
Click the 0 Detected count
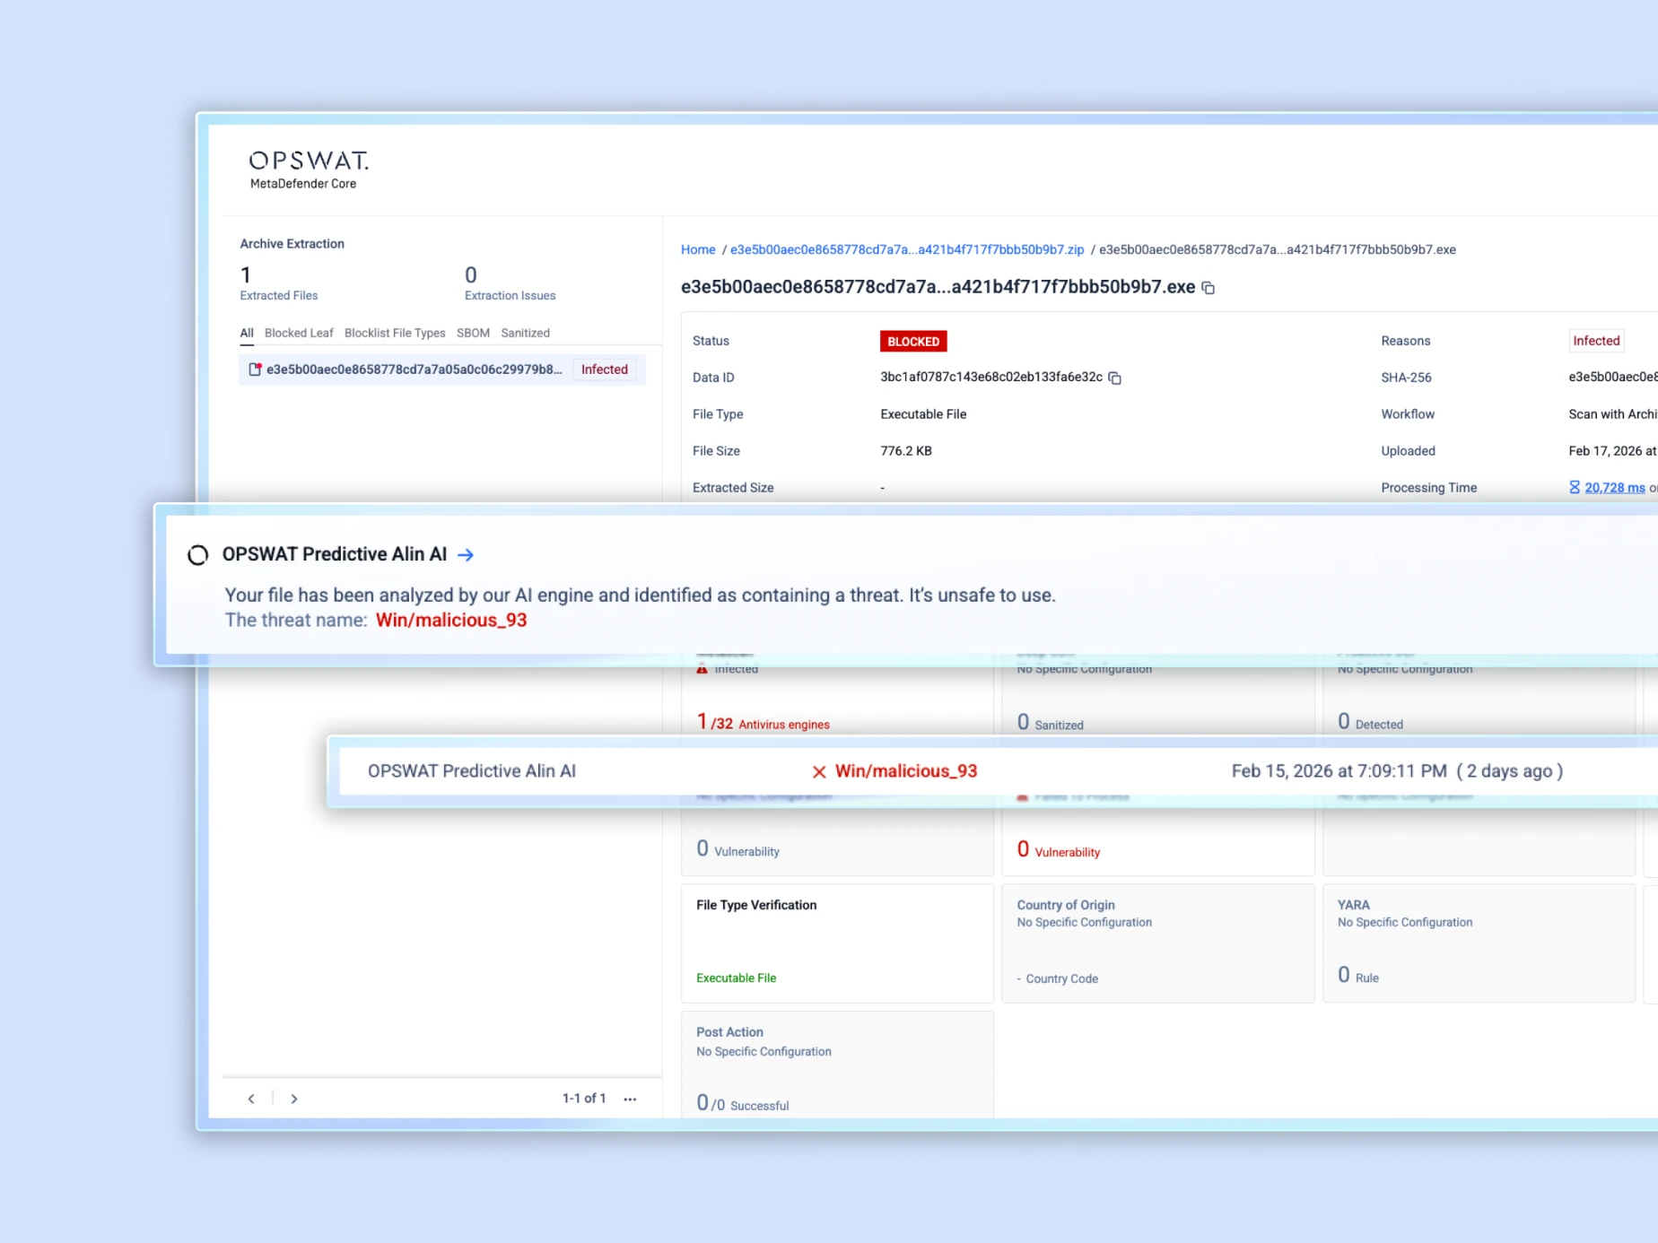pos(1371,722)
